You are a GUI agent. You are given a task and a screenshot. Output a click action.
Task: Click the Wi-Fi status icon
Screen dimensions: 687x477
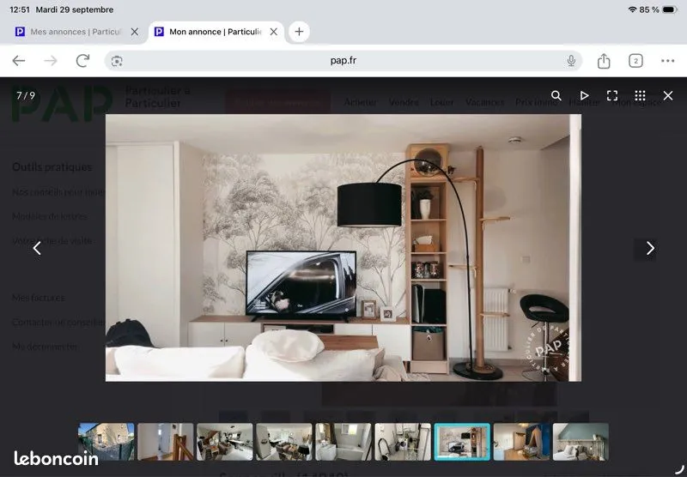pyautogui.click(x=632, y=9)
